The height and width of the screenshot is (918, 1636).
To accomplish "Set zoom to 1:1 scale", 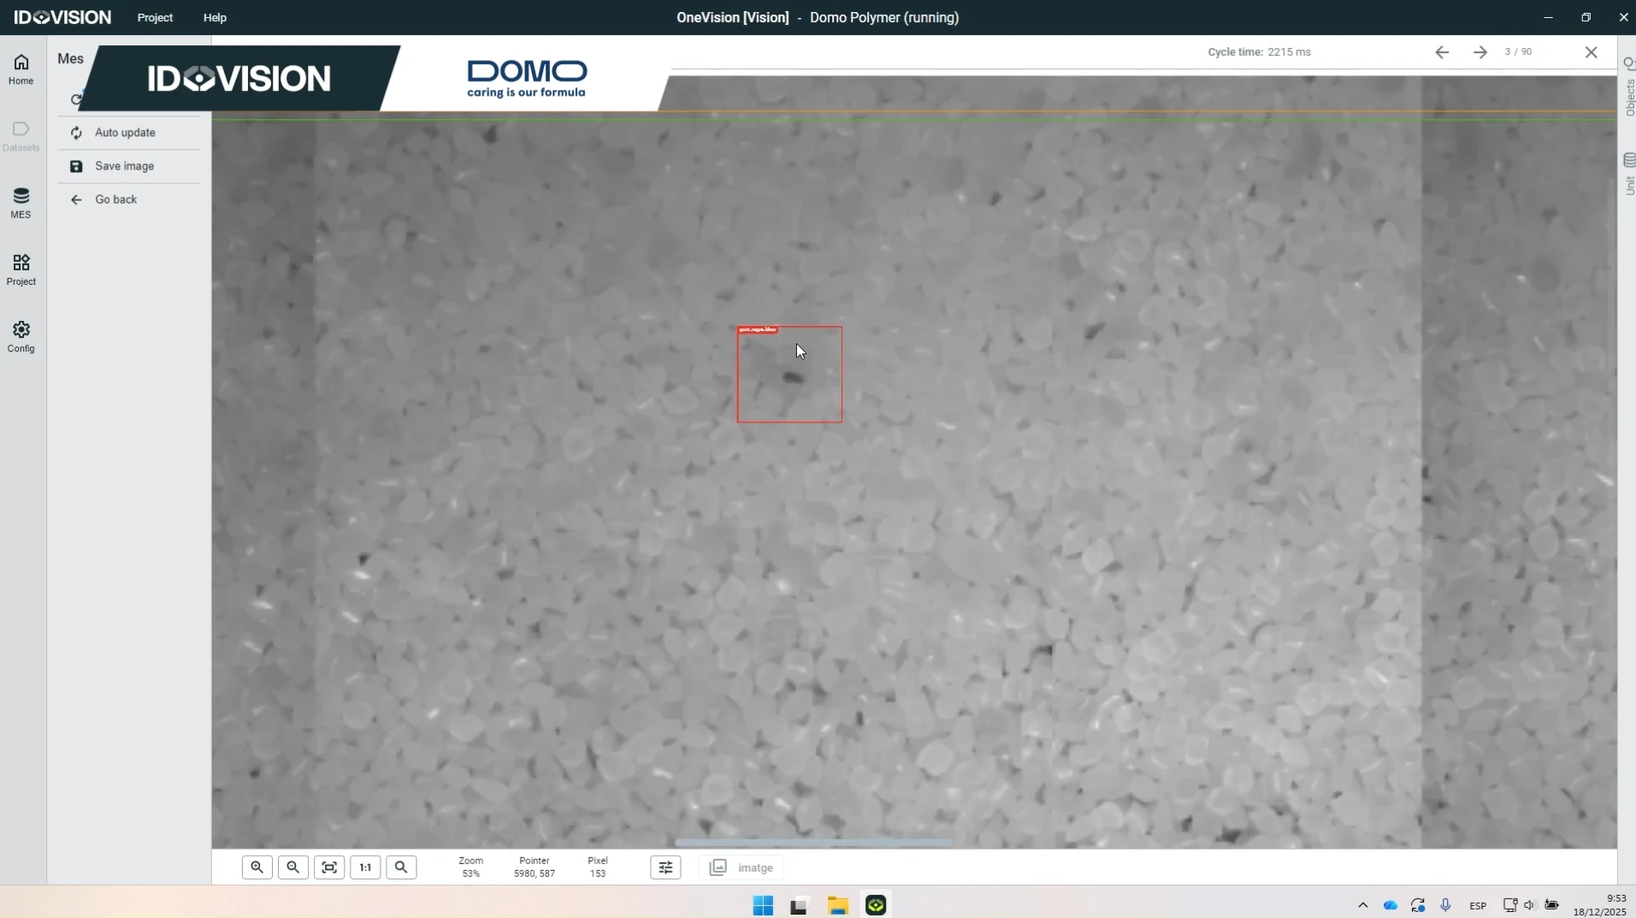I will click(x=365, y=868).
